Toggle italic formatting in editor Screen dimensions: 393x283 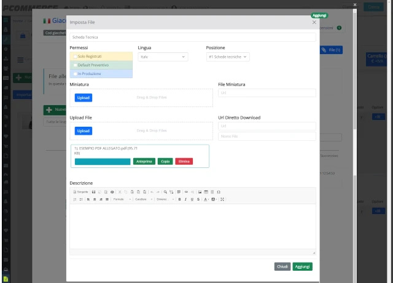tap(185, 199)
